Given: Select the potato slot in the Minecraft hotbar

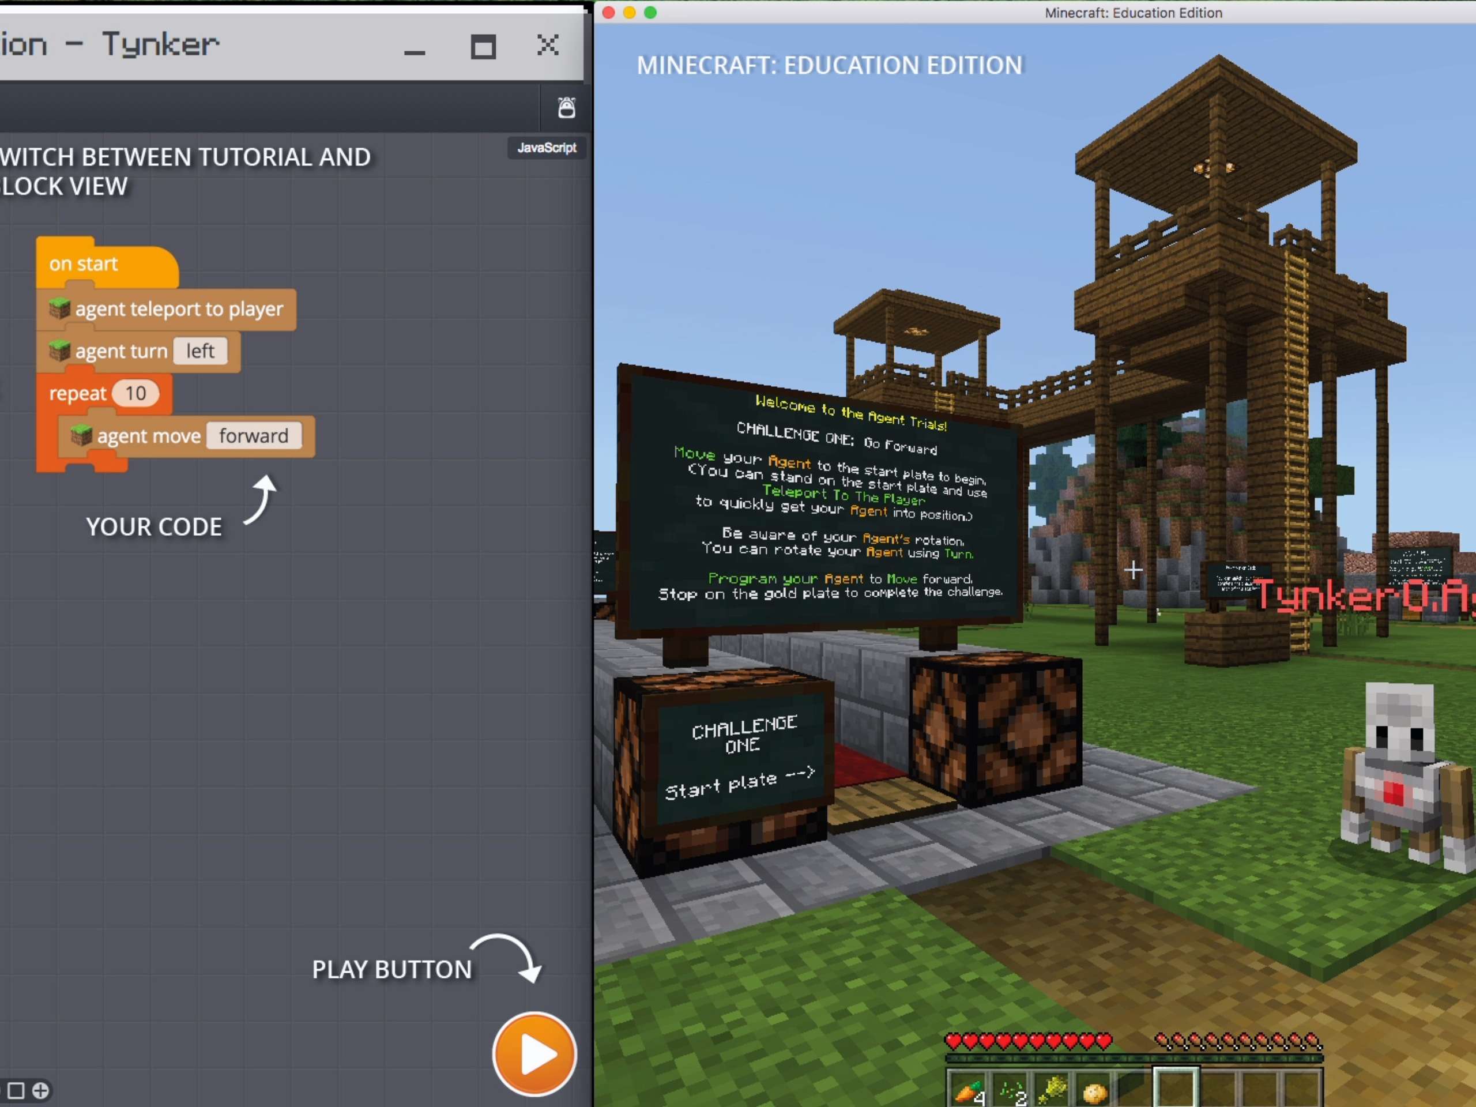Looking at the screenshot, I should click(1094, 1090).
